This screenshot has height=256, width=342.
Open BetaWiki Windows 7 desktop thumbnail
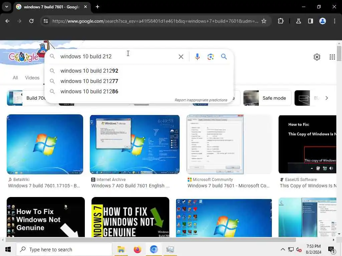point(45,144)
